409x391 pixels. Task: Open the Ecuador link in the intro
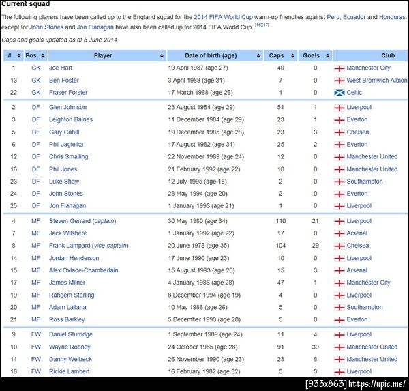(354, 17)
